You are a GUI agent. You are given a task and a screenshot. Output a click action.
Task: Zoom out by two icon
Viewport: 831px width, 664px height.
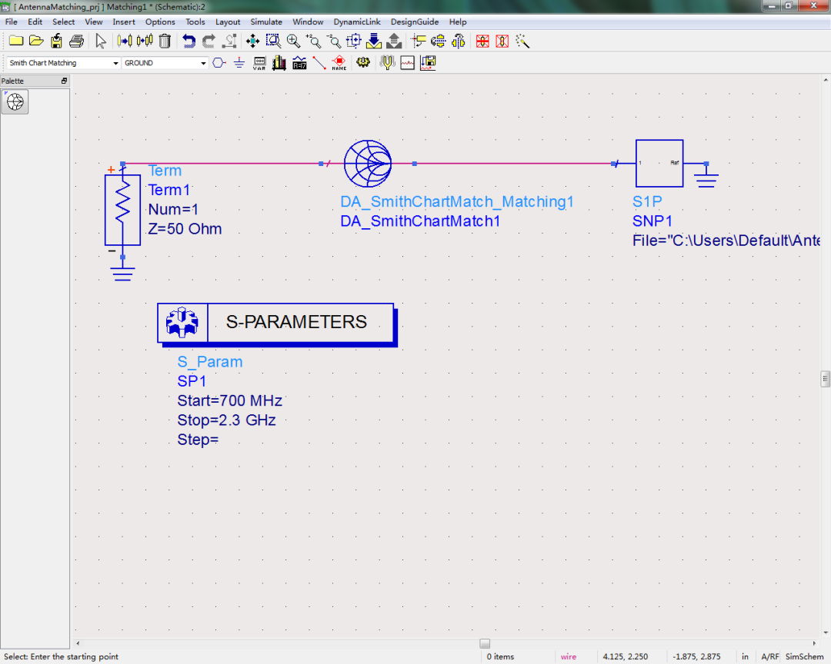(333, 41)
